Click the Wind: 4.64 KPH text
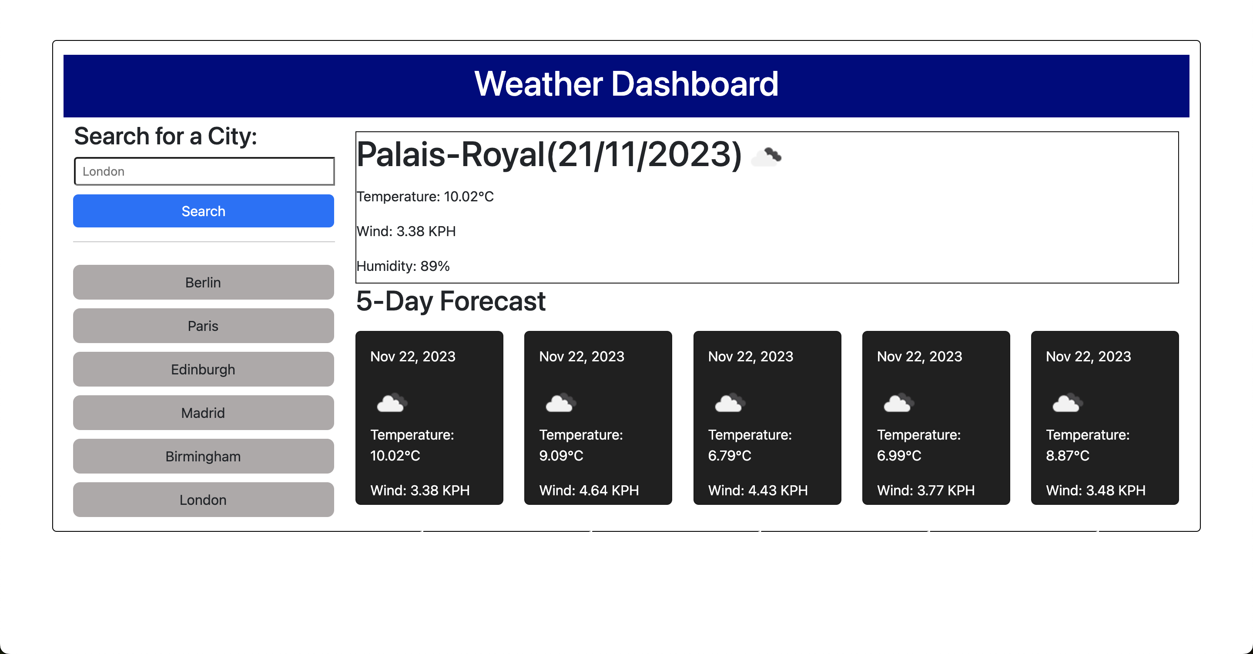 click(589, 490)
